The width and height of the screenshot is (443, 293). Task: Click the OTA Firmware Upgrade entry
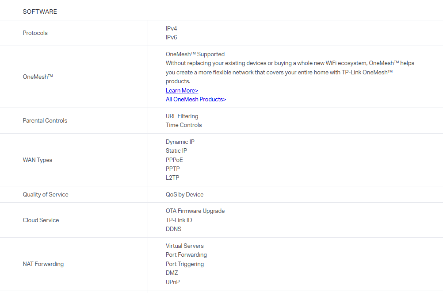[x=195, y=211]
